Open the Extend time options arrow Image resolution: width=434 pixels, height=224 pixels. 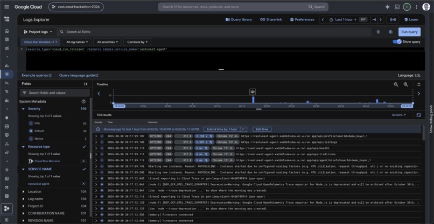pos(243,129)
